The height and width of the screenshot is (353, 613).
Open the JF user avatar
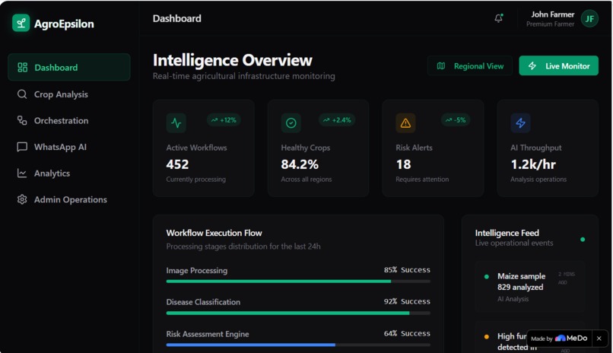[x=589, y=18]
